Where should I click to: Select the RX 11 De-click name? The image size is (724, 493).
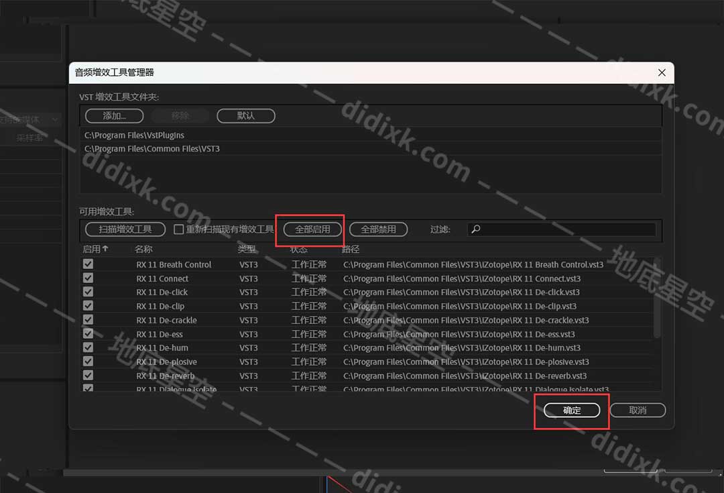click(x=162, y=292)
